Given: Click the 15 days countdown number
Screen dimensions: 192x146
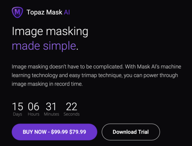Looking at the screenshot, I should click(17, 107).
